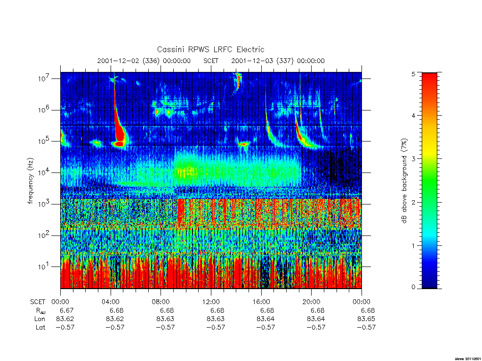482x361 pixels.
Task: Click the time label '12:00'
Action: pyautogui.click(x=211, y=302)
